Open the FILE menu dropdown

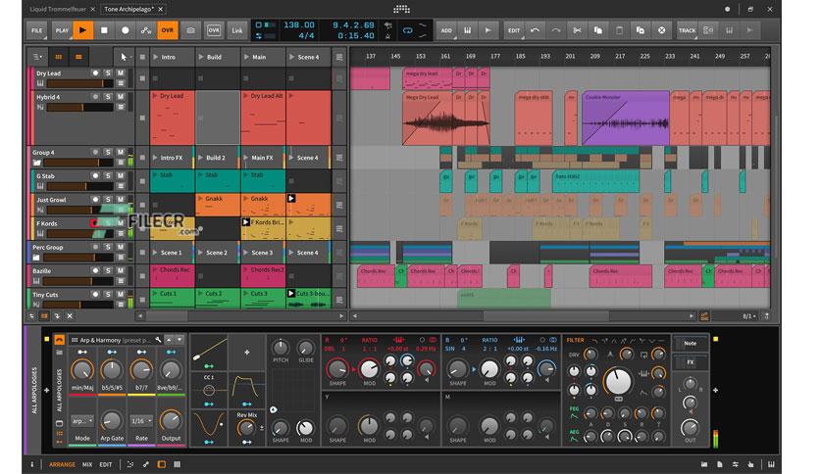point(37,30)
